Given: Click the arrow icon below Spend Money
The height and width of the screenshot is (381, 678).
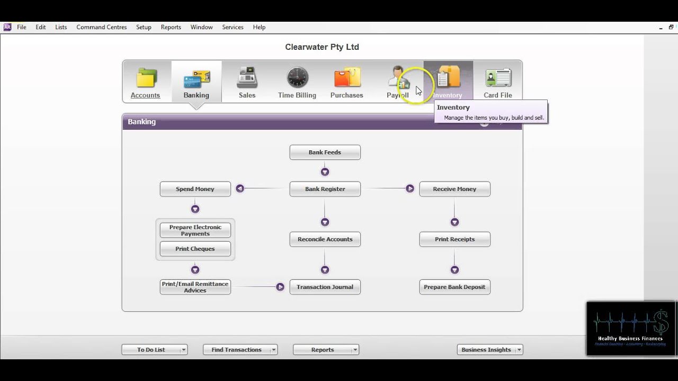Looking at the screenshot, I should coord(195,209).
